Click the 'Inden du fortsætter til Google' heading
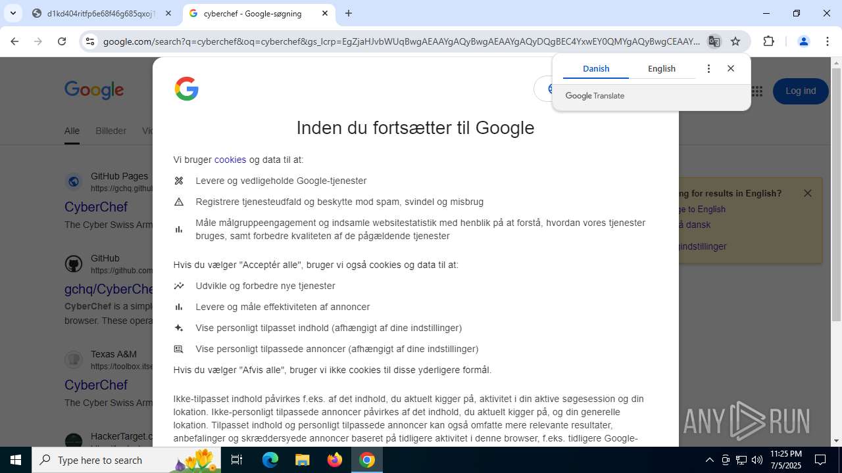The height and width of the screenshot is (473, 842). pyautogui.click(x=415, y=127)
